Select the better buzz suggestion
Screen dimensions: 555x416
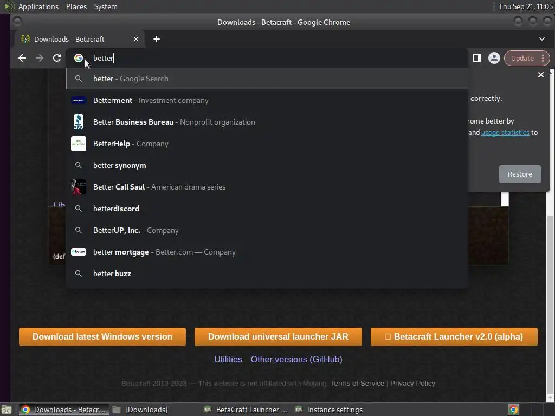267,274
